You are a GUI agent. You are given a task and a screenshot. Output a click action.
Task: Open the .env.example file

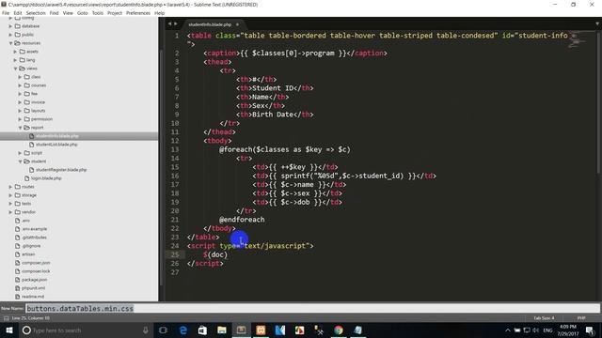click(x=35, y=229)
